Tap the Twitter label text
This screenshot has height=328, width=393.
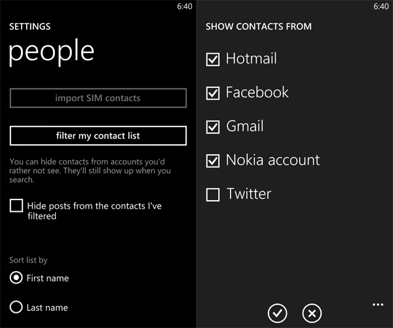coord(249,194)
